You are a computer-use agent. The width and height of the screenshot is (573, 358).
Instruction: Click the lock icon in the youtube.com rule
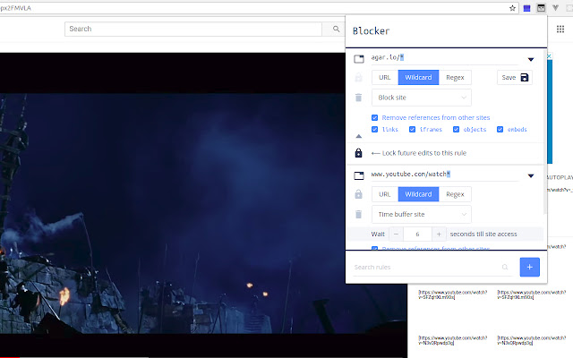[x=358, y=194]
